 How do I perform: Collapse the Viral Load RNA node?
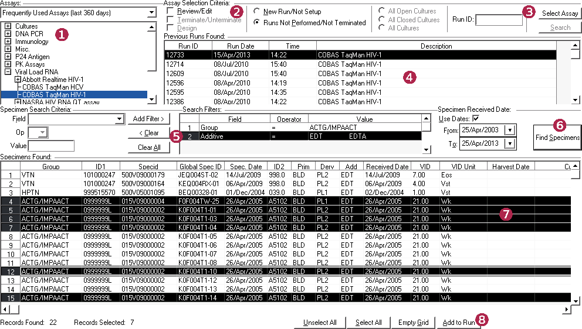[8, 72]
